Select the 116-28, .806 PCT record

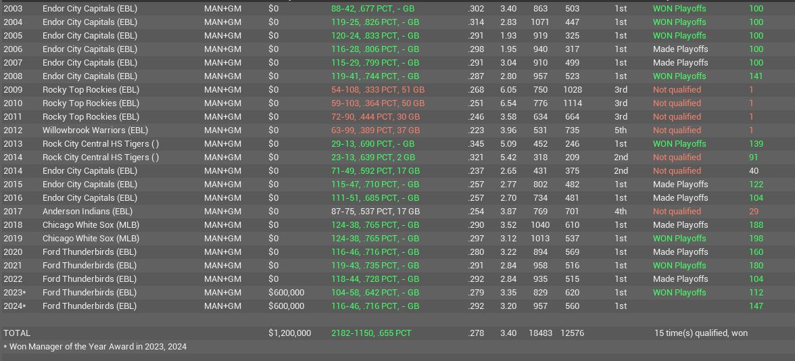tap(375, 49)
